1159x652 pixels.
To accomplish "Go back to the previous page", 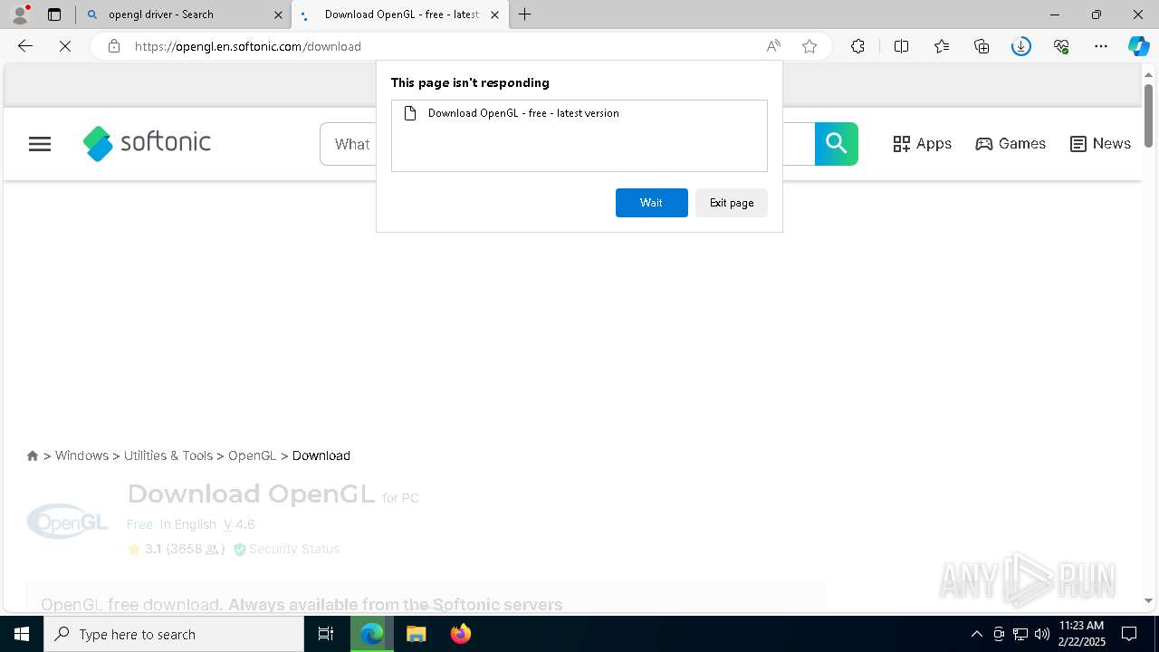I will 25,46.
